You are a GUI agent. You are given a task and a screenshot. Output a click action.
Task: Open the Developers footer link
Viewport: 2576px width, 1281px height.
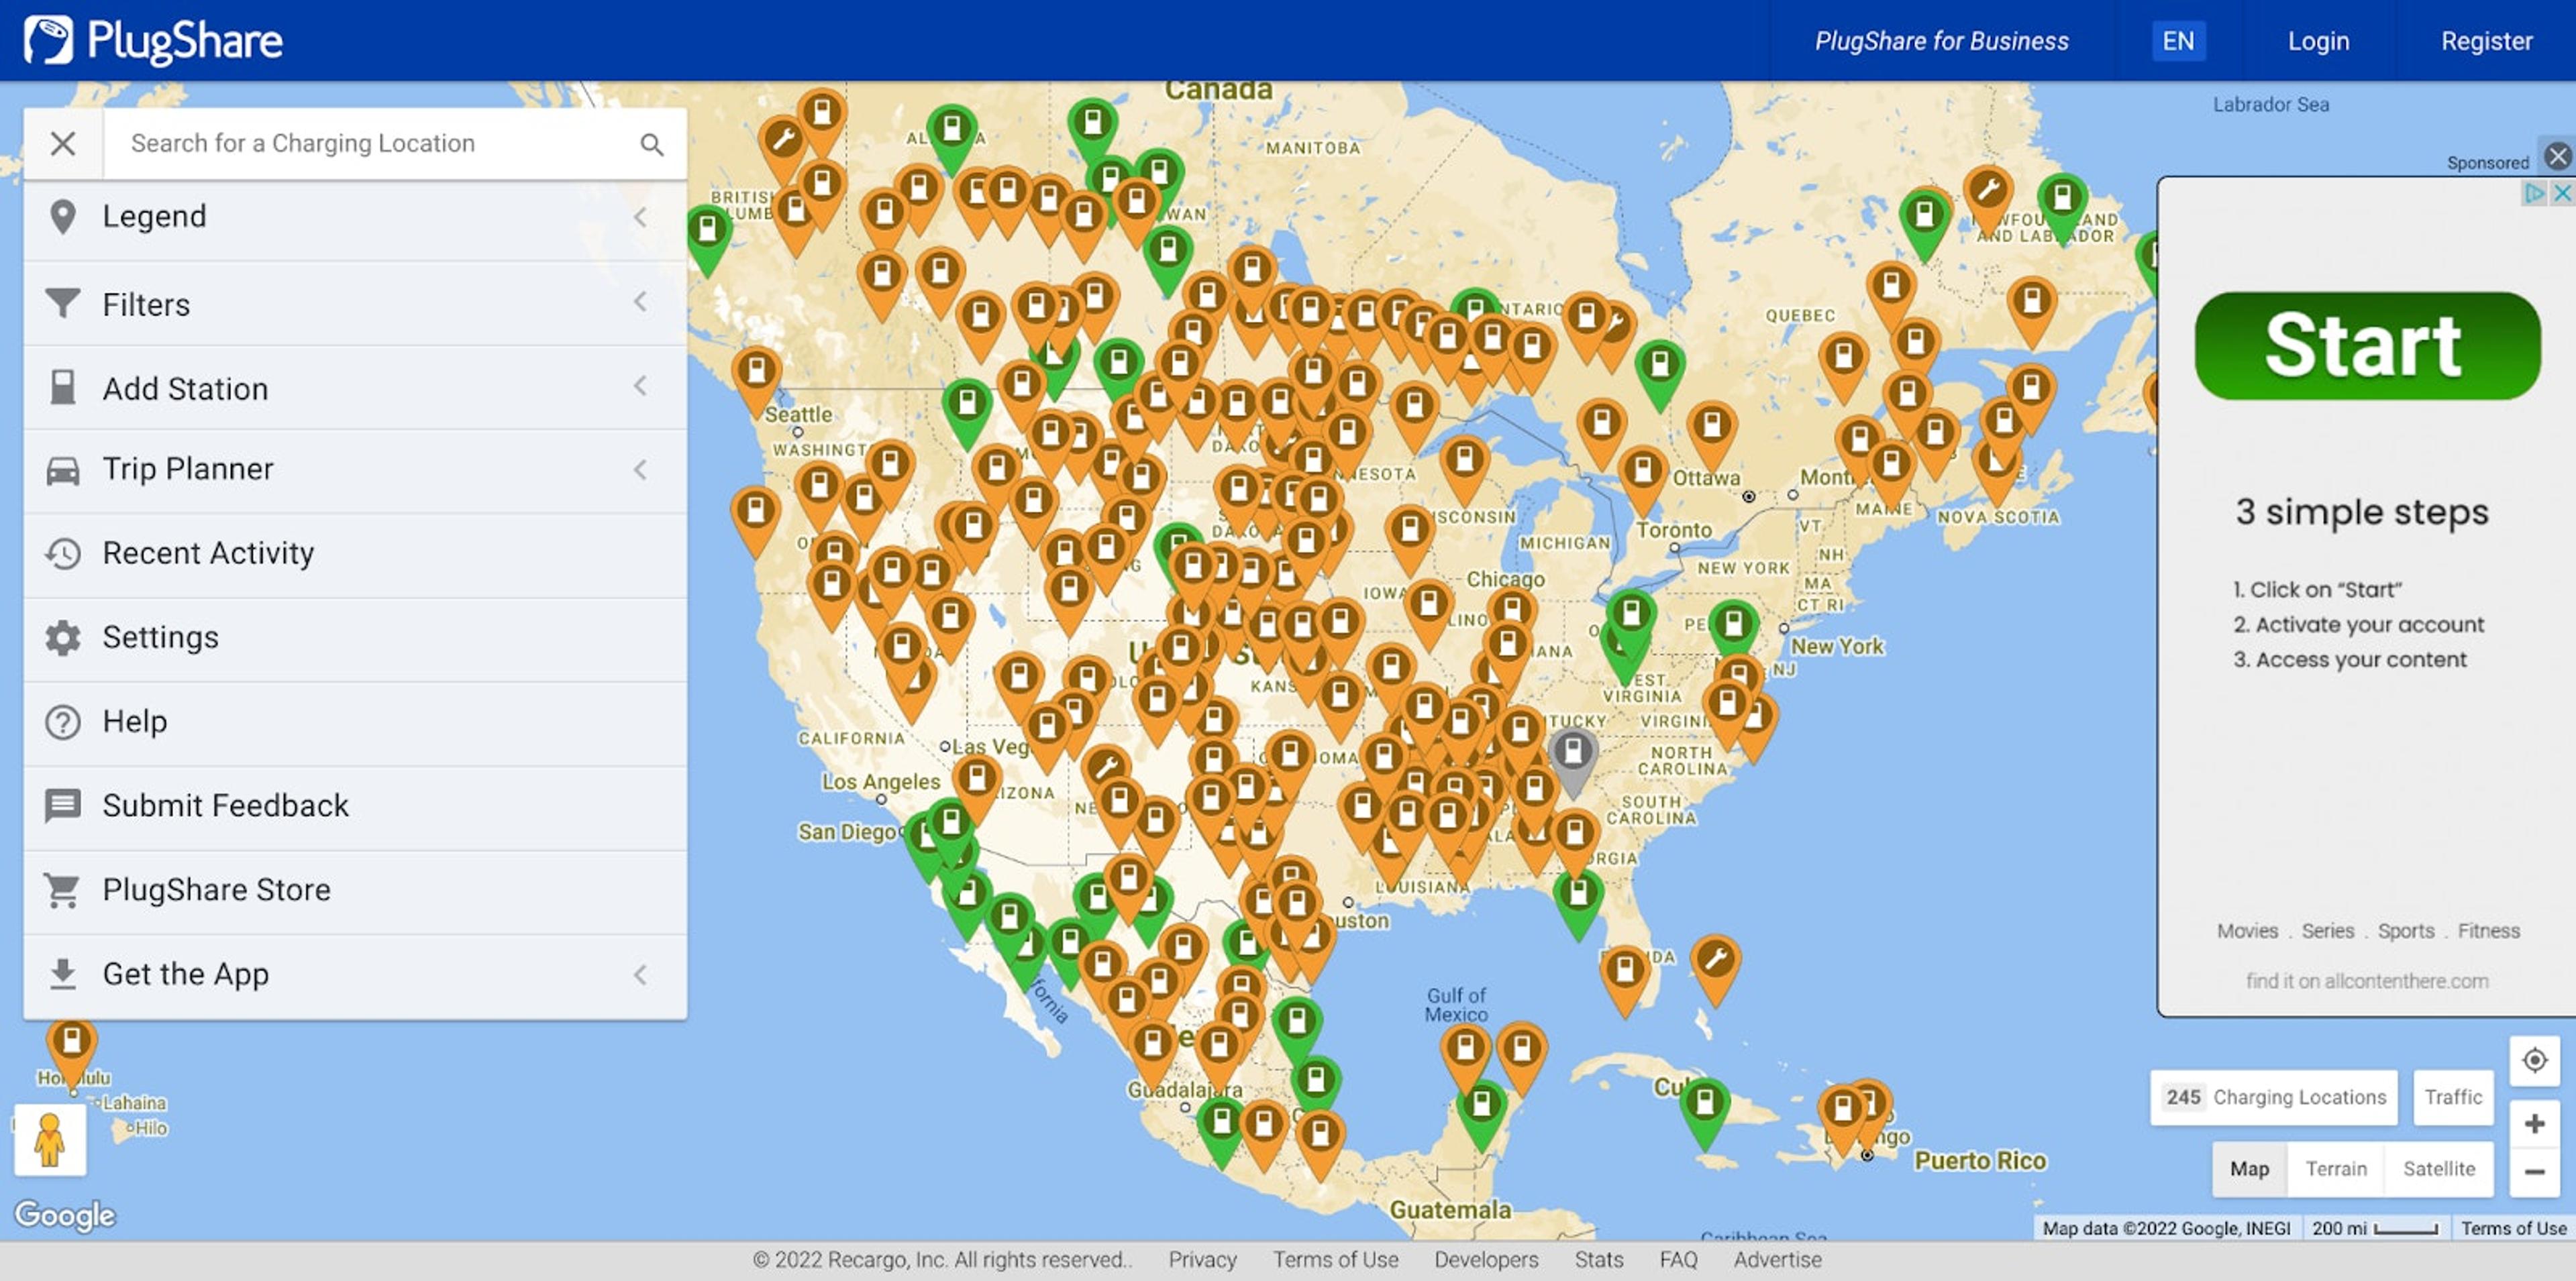(1486, 1260)
